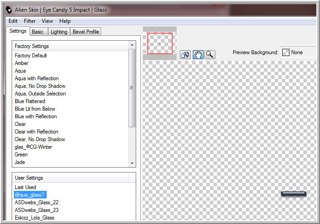Click the glass bar object in preview
Screen dimensions: 320x224
pos(293,194)
